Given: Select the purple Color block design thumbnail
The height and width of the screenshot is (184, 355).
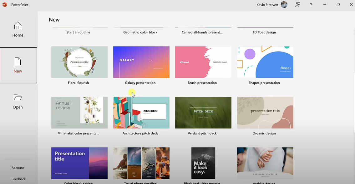Looking at the screenshot, I should (79, 163).
